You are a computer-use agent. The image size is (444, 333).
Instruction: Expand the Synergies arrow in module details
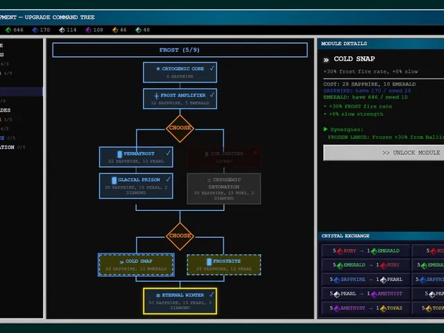click(x=325, y=129)
